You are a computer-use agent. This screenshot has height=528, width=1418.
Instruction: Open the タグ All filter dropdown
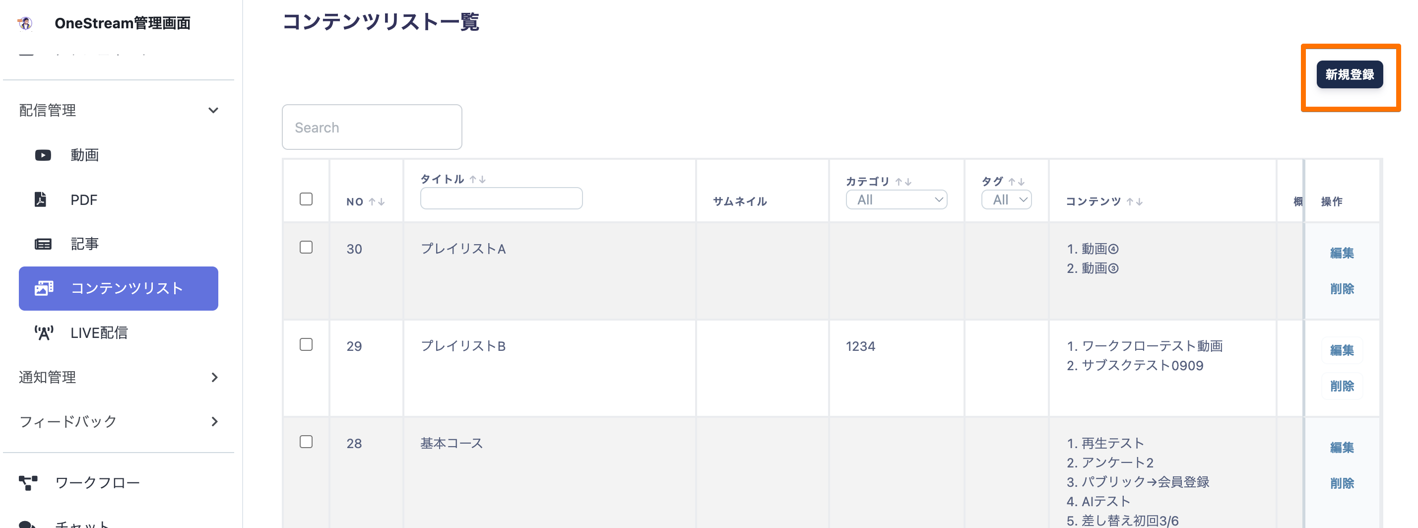[x=1006, y=200]
